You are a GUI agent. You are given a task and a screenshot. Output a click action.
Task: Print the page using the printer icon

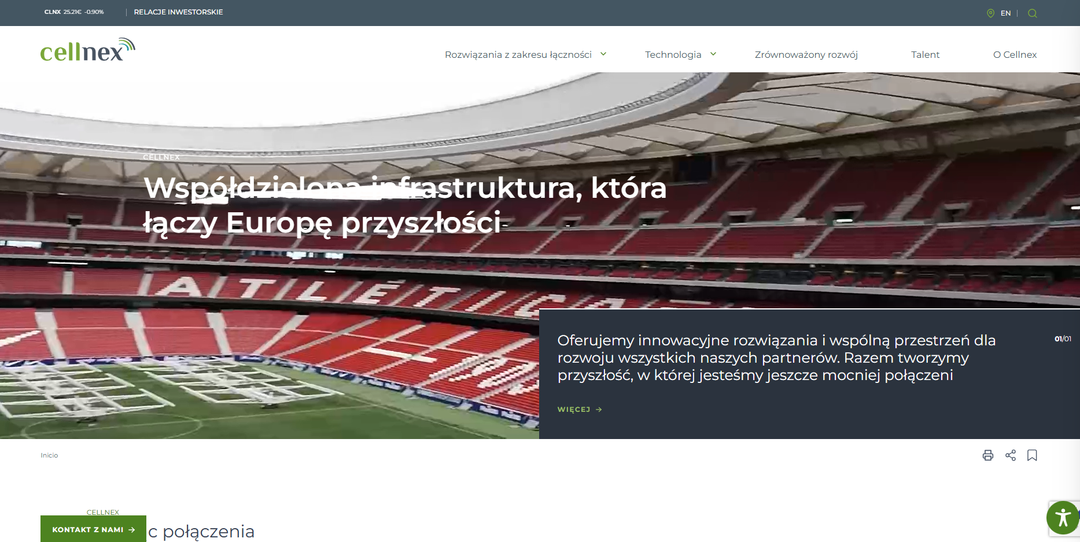pyautogui.click(x=988, y=455)
